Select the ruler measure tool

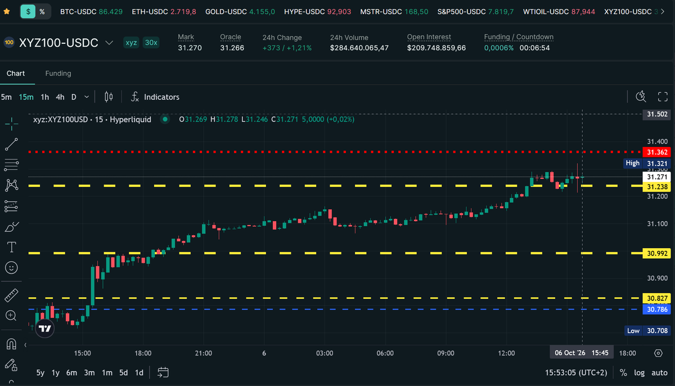[11, 295]
